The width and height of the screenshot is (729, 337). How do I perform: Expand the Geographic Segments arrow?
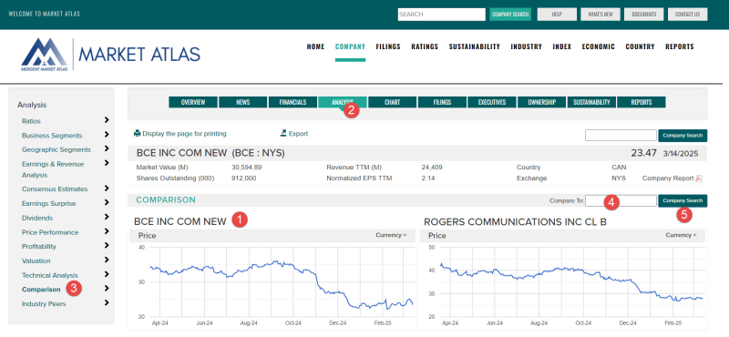coord(107,149)
